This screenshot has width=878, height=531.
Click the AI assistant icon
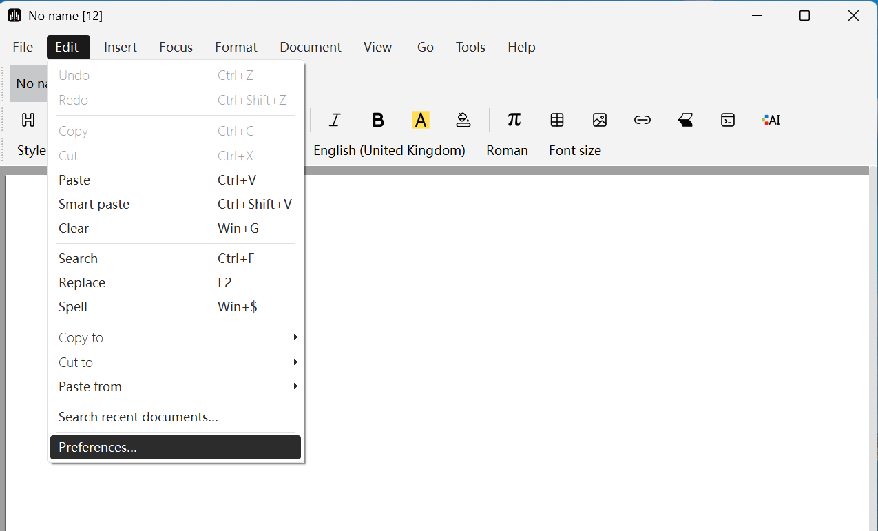(771, 120)
